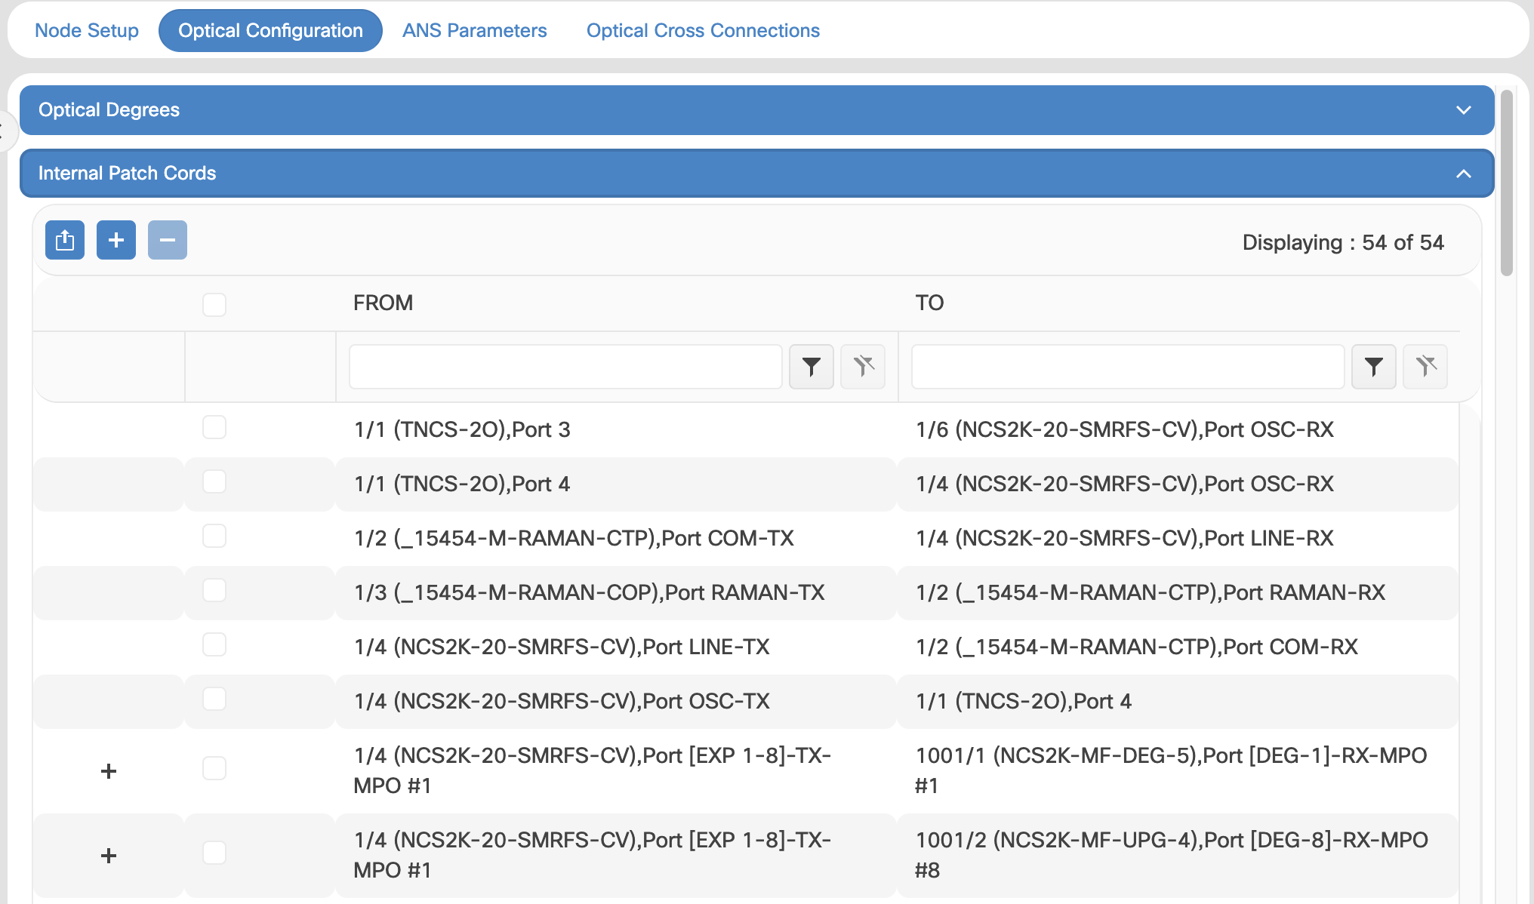
Task: Clear the FROM column filter
Action: 863,367
